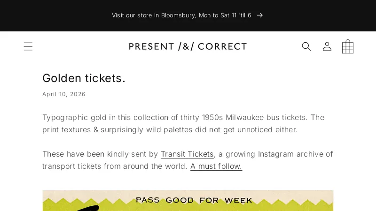Click the "PASS GOOD FOR WEEK" ticket text
The height and width of the screenshot is (211, 376).
point(194,200)
